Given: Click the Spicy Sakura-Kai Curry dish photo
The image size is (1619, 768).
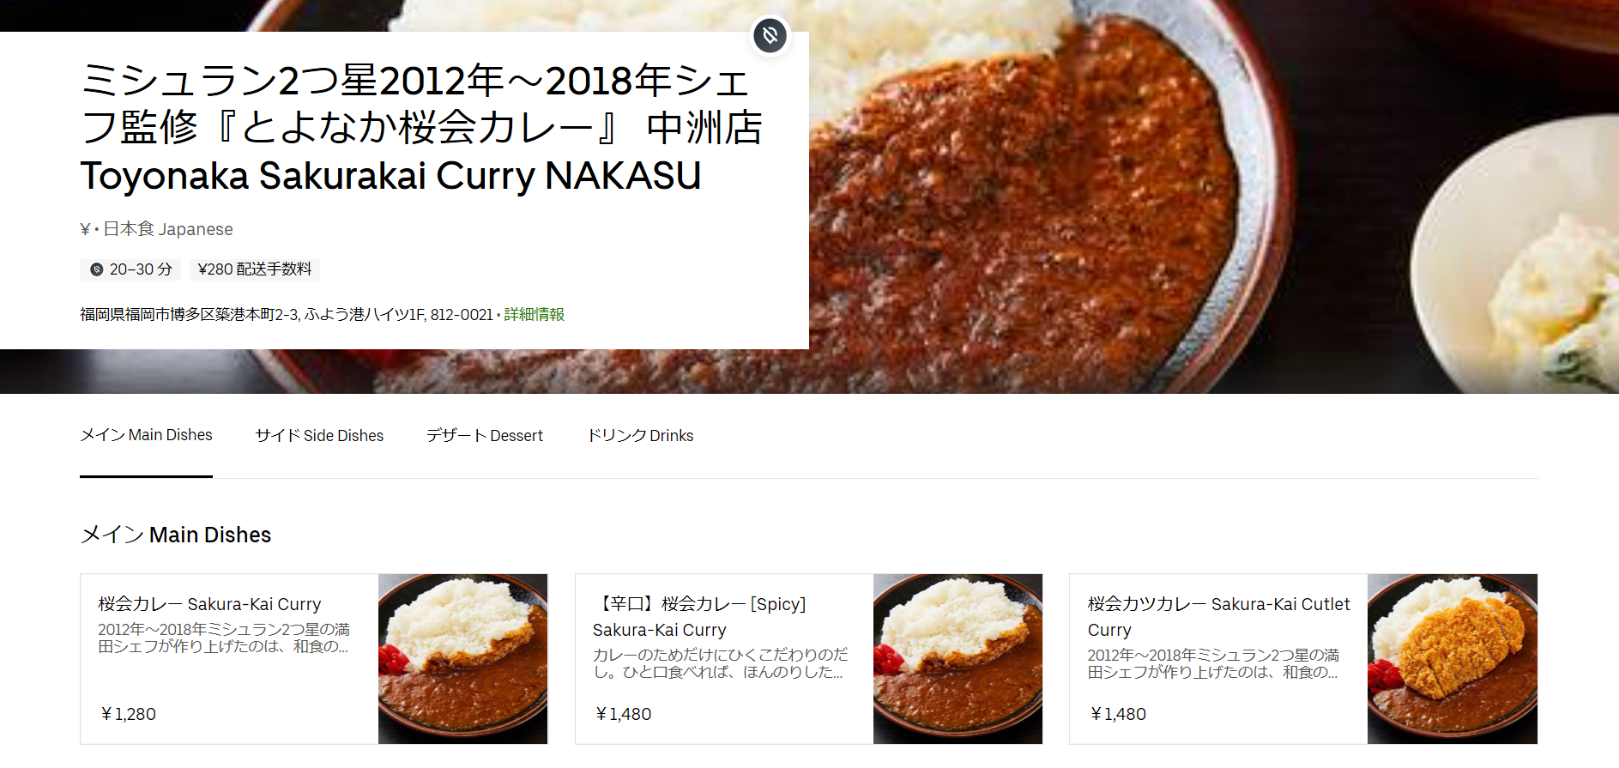Looking at the screenshot, I should pos(958,659).
